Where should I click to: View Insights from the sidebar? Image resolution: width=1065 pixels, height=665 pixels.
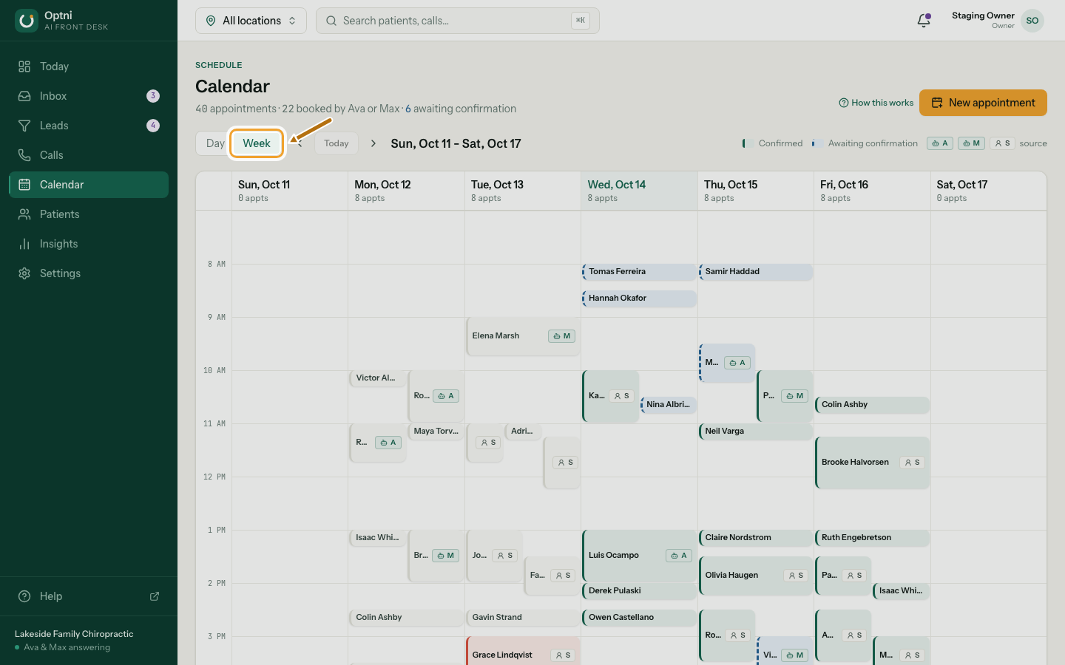click(89, 244)
